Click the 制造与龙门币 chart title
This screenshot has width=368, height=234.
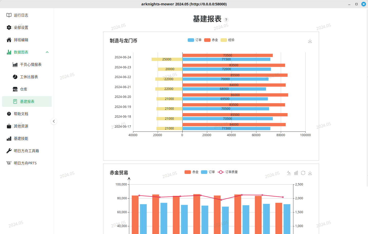(x=123, y=41)
